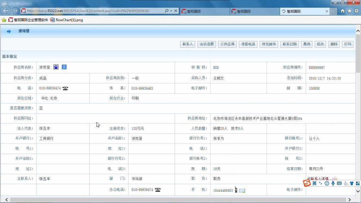Open a new tab with the blank tab button
This screenshot has width=361, height=203.
pyautogui.click(x=334, y=11)
